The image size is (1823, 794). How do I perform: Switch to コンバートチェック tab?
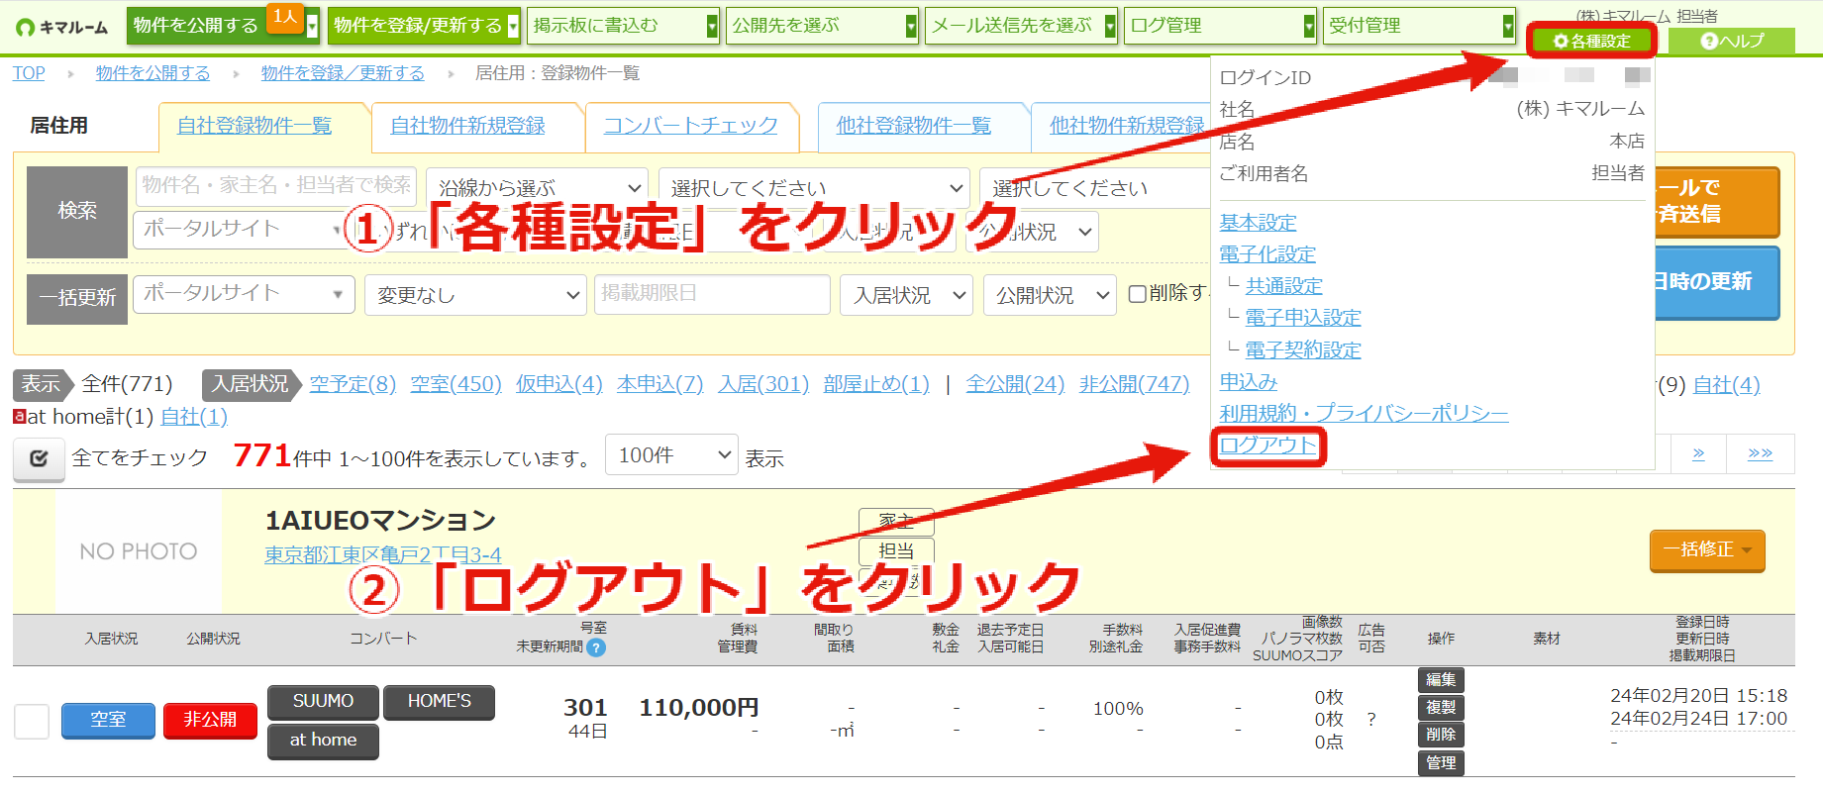[691, 126]
